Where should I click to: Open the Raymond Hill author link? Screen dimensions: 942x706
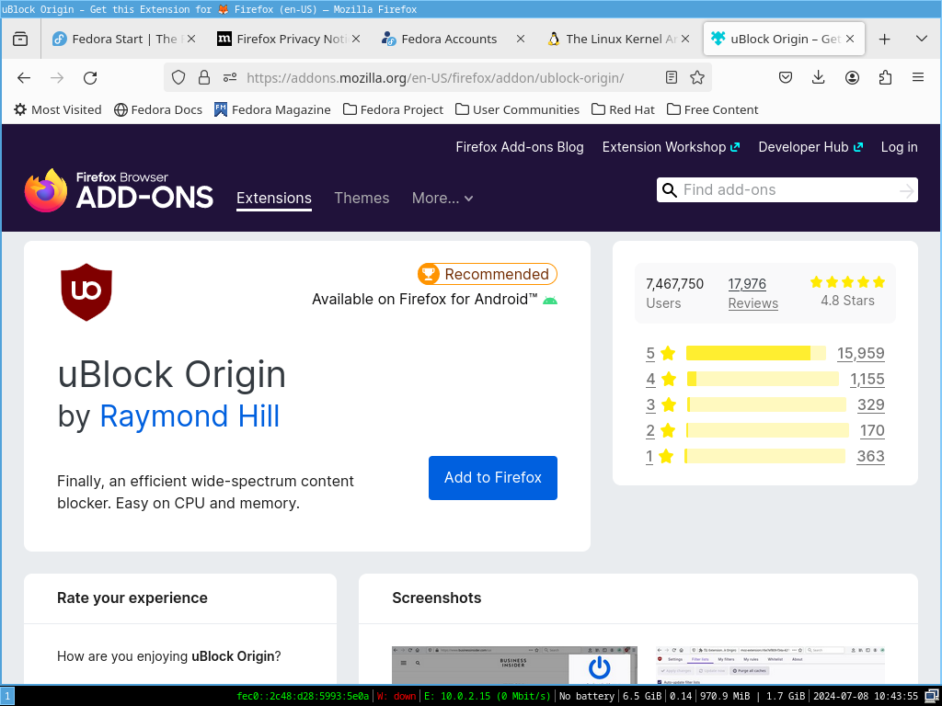190,416
